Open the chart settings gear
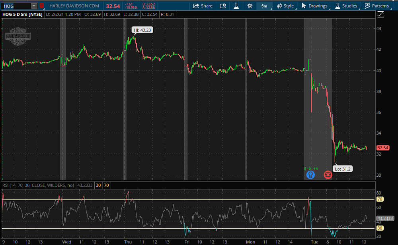This screenshot has width=398, height=245. pyautogui.click(x=250, y=6)
